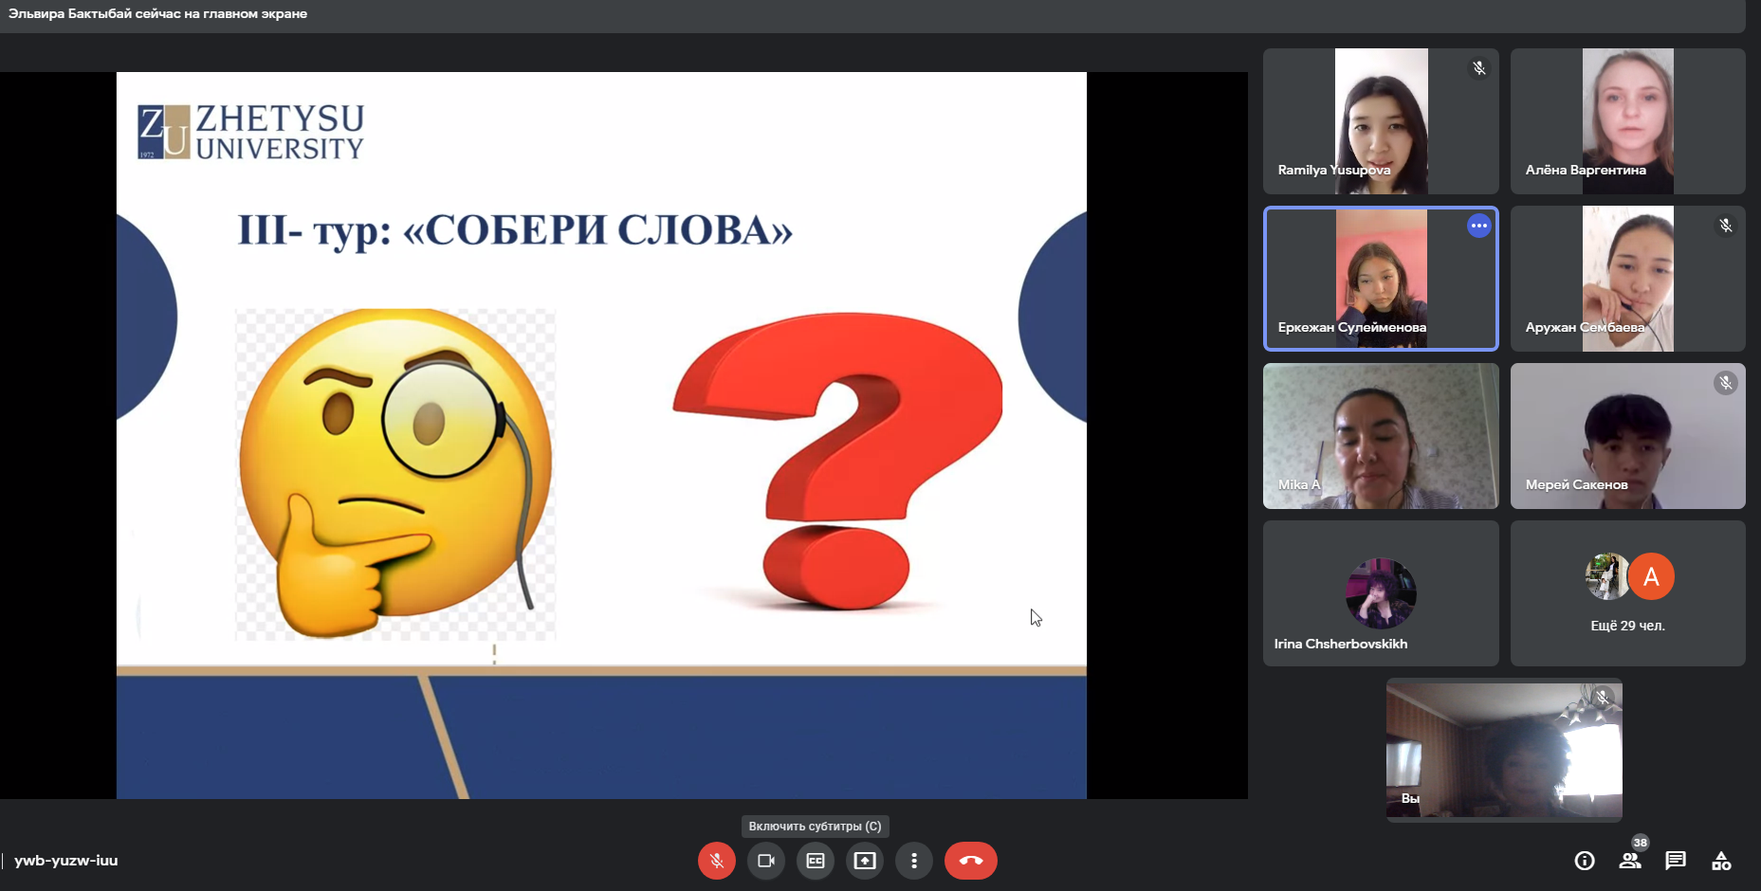Click the shared presentation slide
Screen dimensions: 1761x891
point(601,435)
